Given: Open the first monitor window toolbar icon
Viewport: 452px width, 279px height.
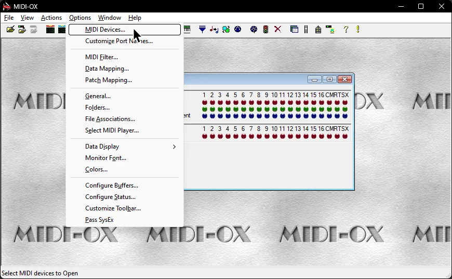Looking at the screenshot, I should (x=50, y=30).
